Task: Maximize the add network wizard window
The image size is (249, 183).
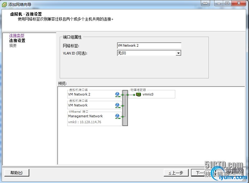Action: coord(227,3)
